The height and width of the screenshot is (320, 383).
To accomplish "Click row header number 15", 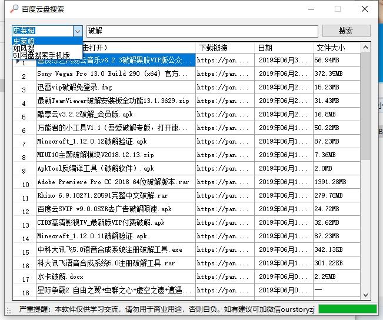I will pos(24,249).
